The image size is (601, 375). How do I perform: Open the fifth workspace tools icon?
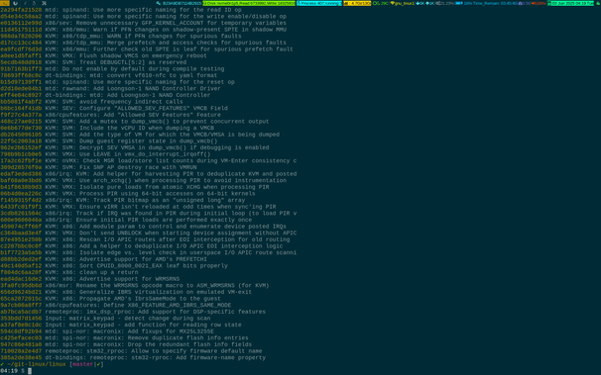44,3
